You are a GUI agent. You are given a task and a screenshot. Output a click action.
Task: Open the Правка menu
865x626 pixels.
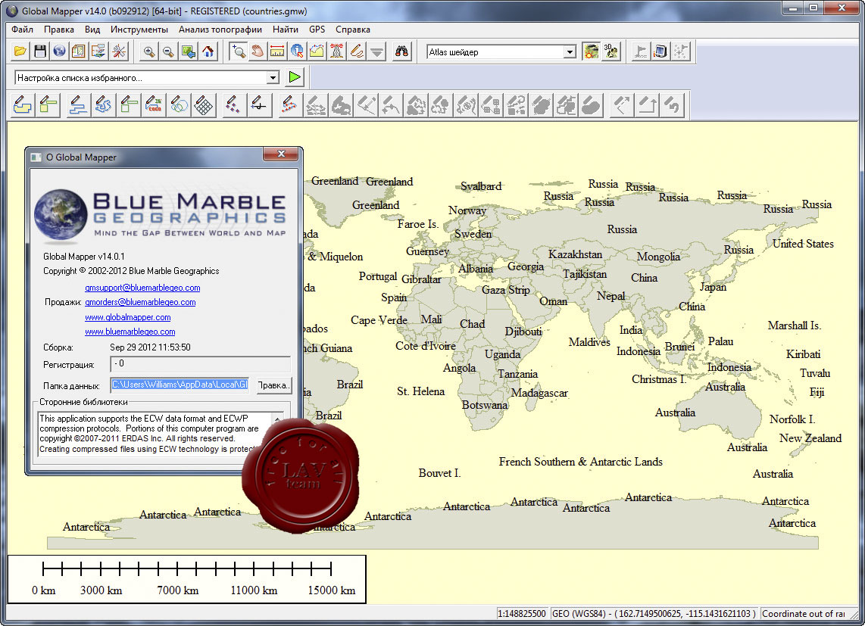[59, 30]
